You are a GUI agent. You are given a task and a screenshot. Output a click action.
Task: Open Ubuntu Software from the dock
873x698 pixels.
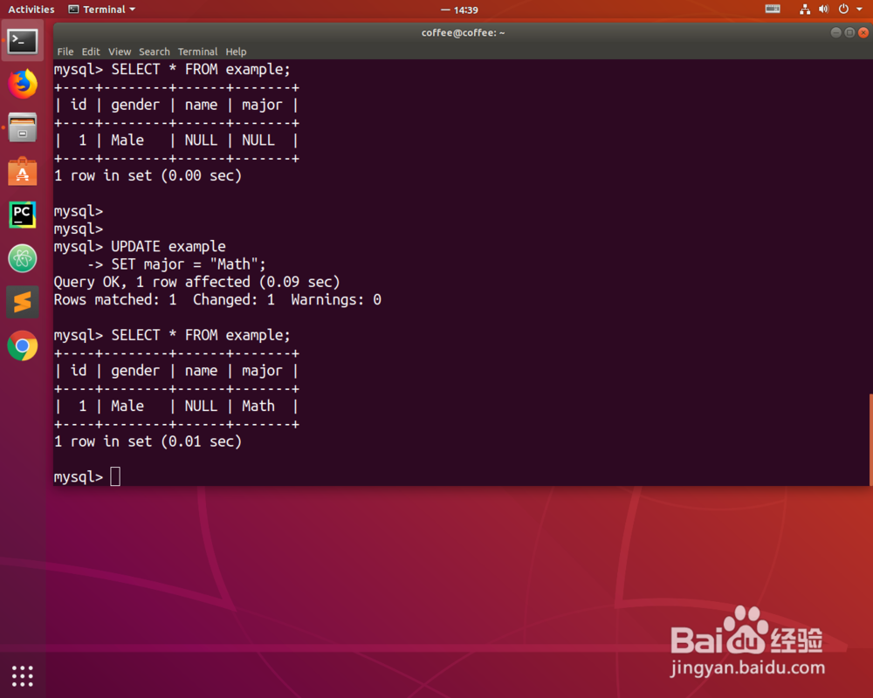point(23,171)
